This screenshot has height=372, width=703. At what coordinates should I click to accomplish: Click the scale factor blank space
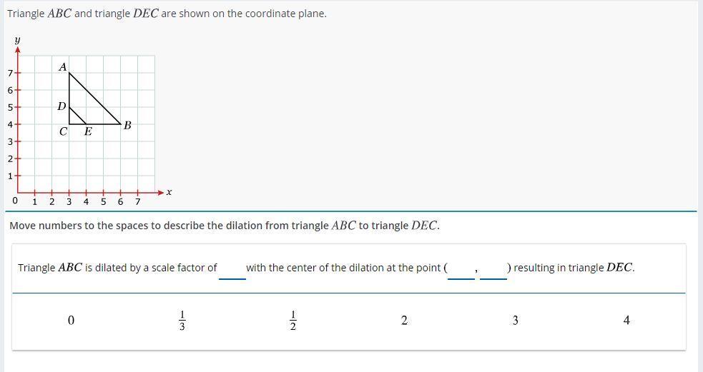[x=232, y=270]
